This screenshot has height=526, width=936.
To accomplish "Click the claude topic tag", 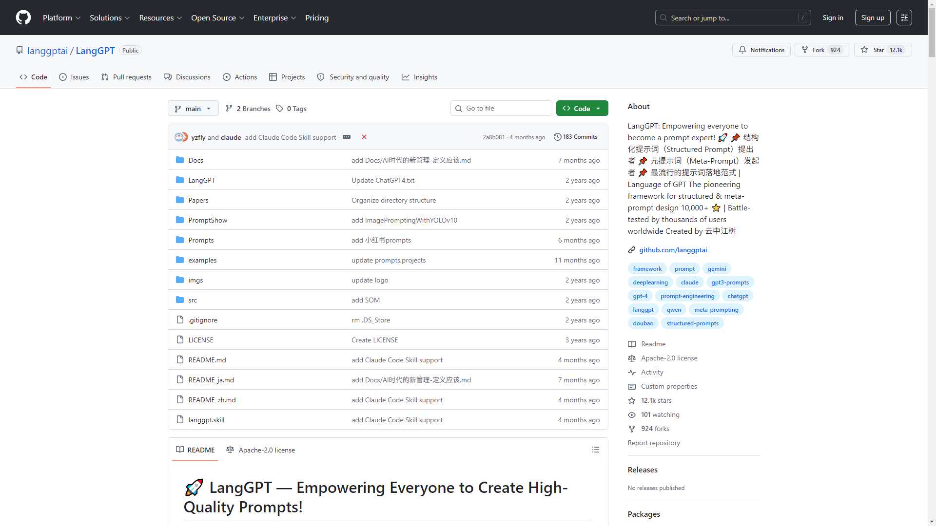I will point(689,282).
